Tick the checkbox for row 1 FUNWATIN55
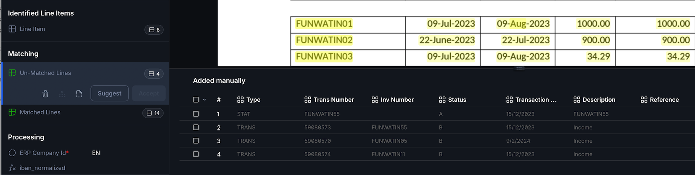 [x=196, y=114]
